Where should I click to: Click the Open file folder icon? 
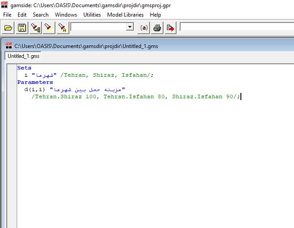tap(8, 28)
